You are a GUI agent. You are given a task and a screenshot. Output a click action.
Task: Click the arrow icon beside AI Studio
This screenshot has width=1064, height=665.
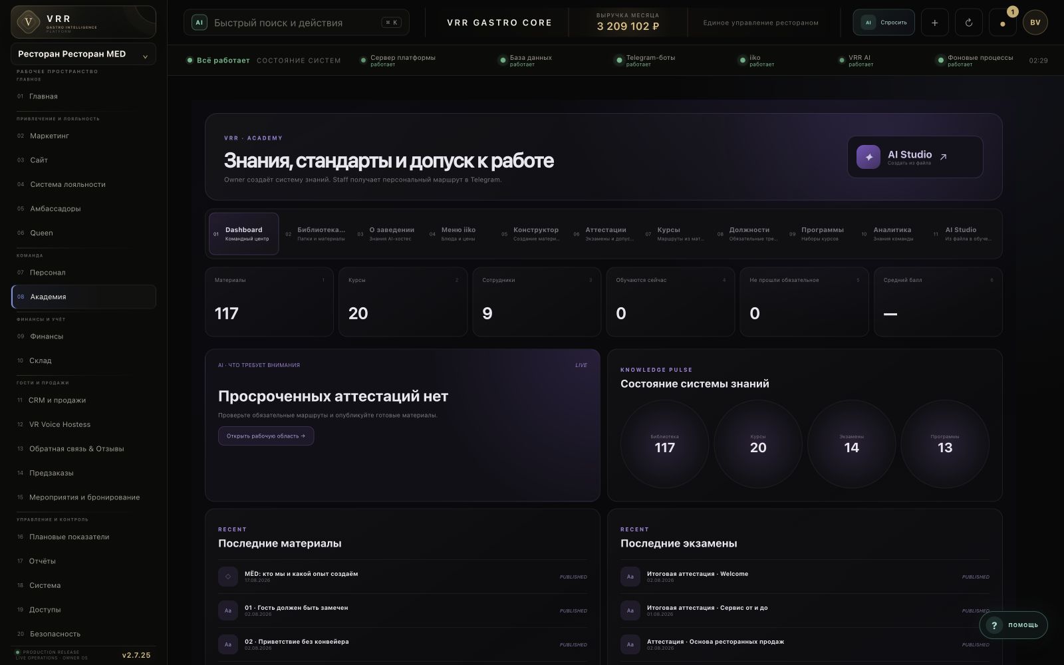pos(943,157)
